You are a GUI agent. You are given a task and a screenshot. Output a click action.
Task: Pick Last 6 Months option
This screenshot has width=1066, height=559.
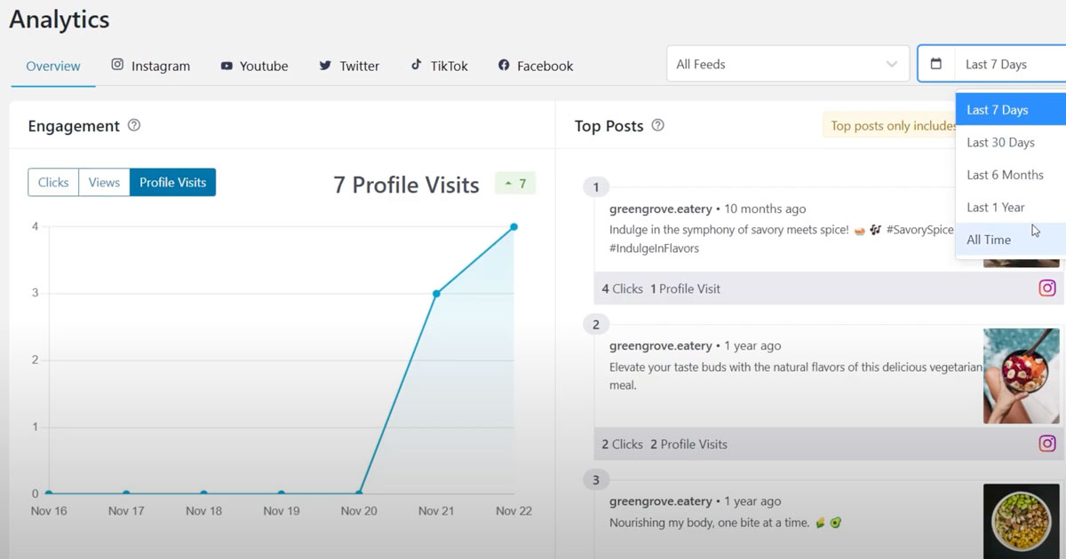[1005, 175]
